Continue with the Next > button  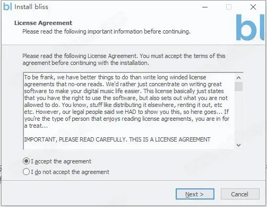point(195,194)
